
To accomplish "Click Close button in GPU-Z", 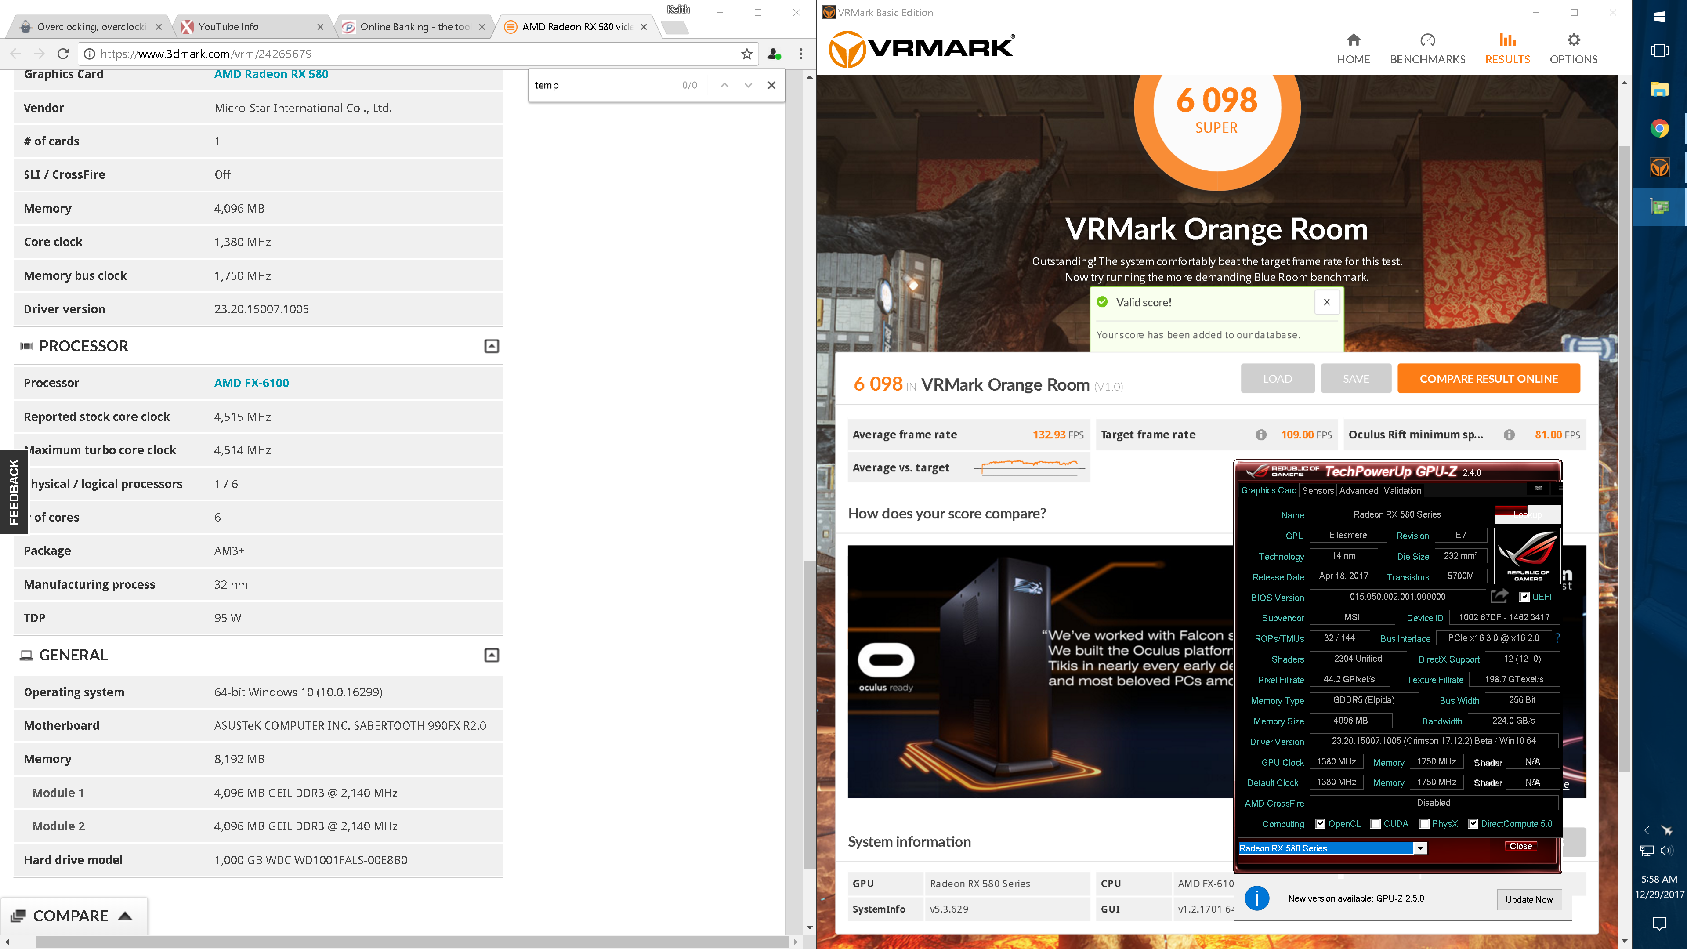I will click(x=1520, y=846).
